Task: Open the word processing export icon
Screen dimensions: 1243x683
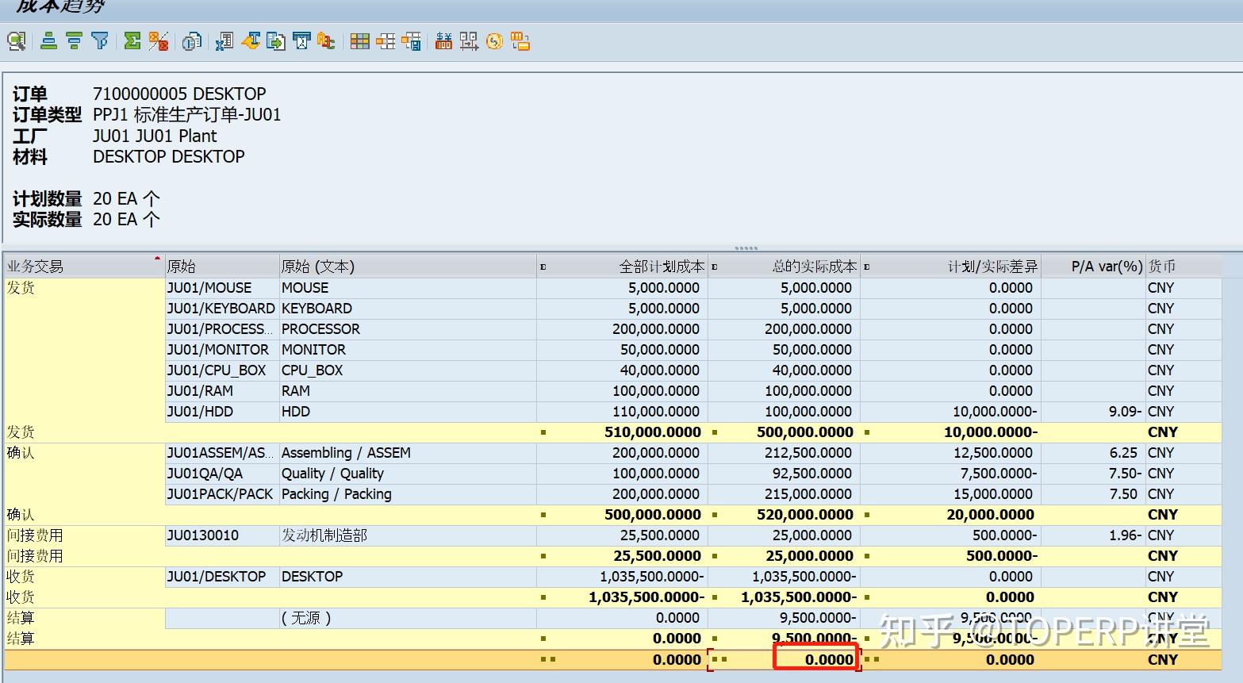Action: point(251,41)
